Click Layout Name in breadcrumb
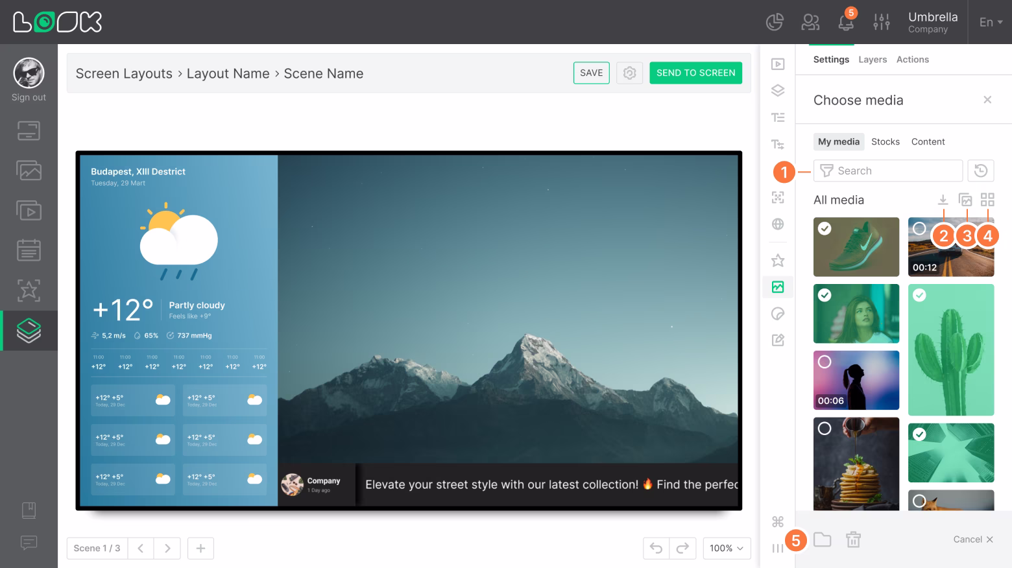Viewport: 1012px width, 568px height. pos(228,73)
